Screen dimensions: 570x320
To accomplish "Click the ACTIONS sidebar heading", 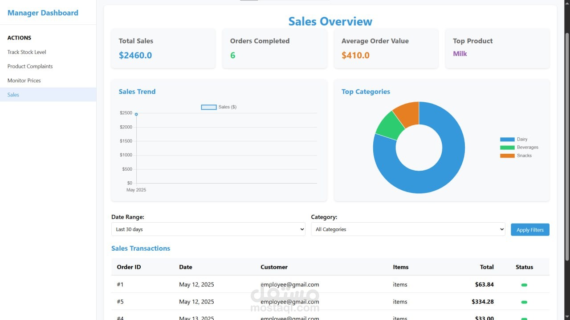I will [x=19, y=38].
